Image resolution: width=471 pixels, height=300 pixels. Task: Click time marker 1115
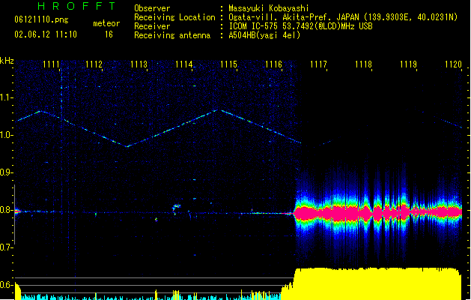pyautogui.click(x=228, y=64)
